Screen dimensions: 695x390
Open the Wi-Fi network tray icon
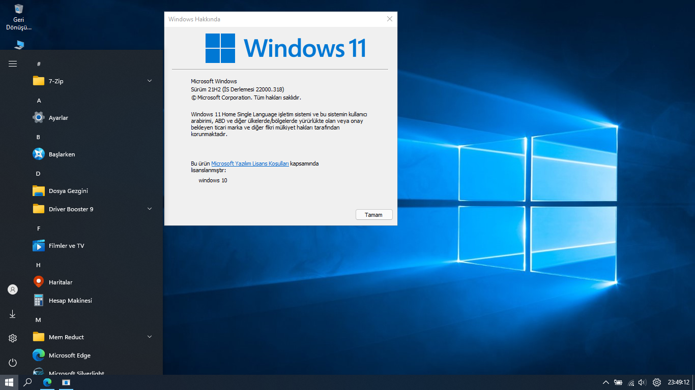pos(631,382)
